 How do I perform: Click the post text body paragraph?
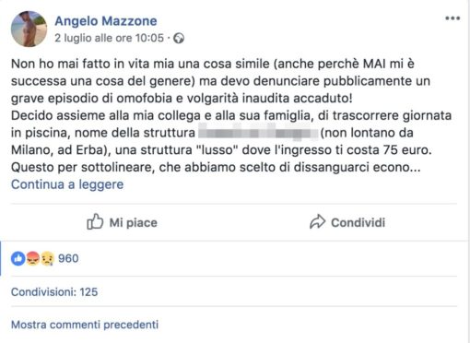click(231, 115)
